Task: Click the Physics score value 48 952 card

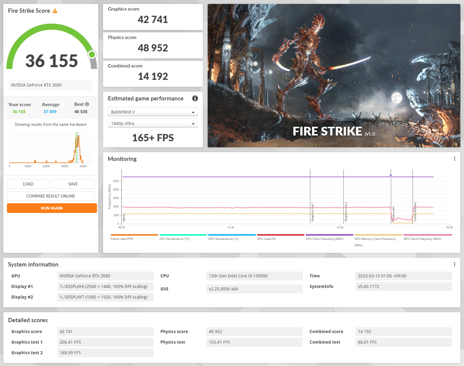Action: tap(153, 45)
